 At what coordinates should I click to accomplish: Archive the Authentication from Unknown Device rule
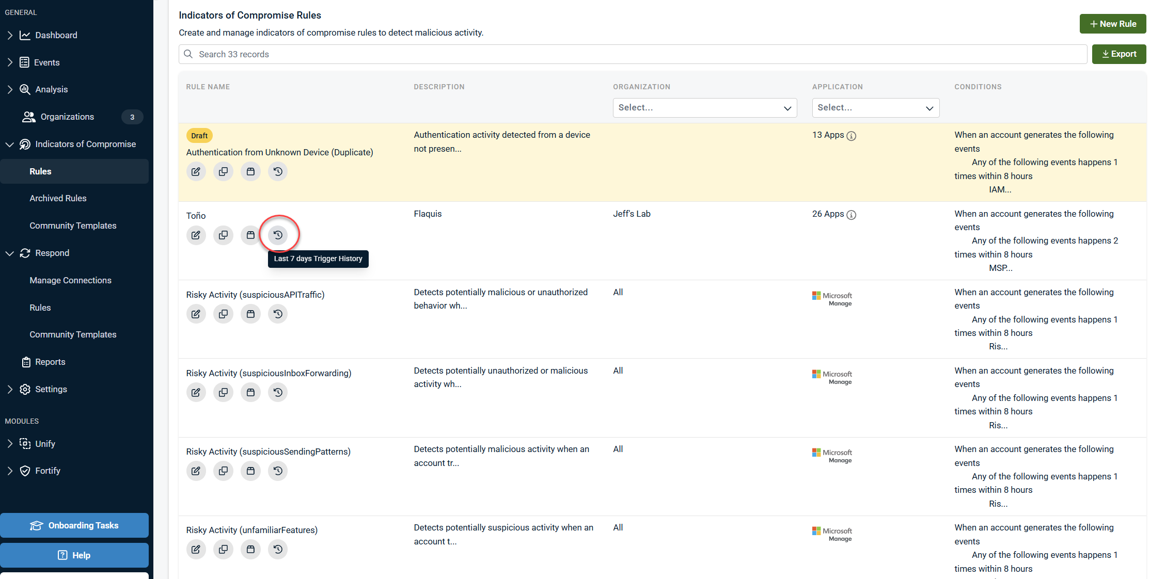click(x=250, y=172)
